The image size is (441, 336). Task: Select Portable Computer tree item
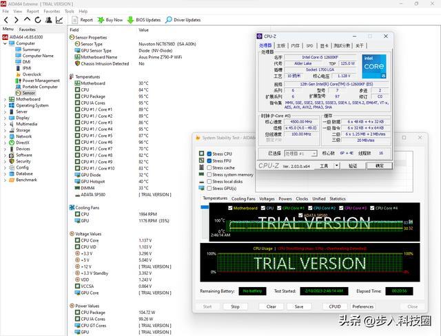click(x=40, y=87)
